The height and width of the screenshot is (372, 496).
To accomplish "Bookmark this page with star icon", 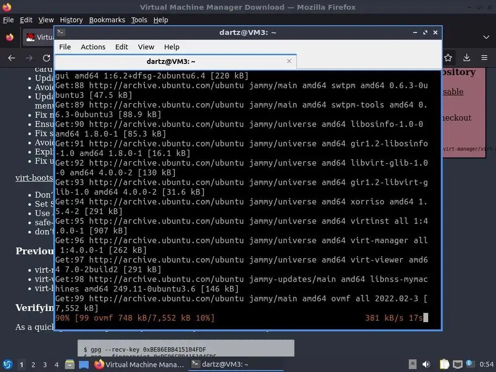I will point(448,58).
